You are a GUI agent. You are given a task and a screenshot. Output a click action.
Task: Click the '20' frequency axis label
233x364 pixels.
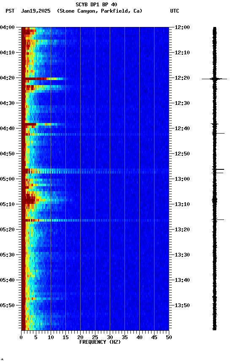pos(80,337)
